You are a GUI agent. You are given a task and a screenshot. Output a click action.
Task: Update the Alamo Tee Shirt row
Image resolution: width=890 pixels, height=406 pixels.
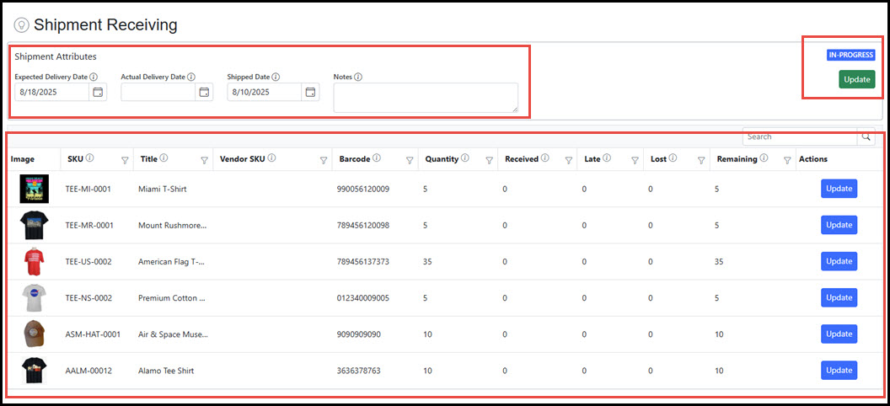coord(839,370)
